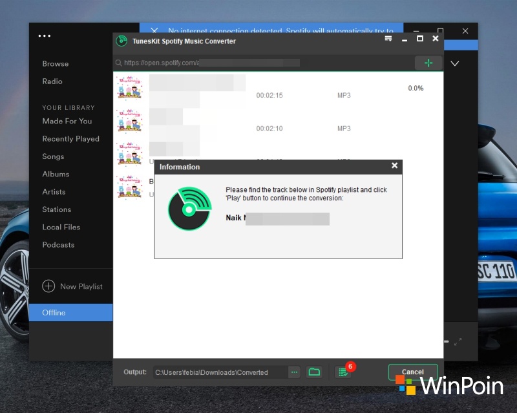Open the output path browse ellipsis

point(295,372)
